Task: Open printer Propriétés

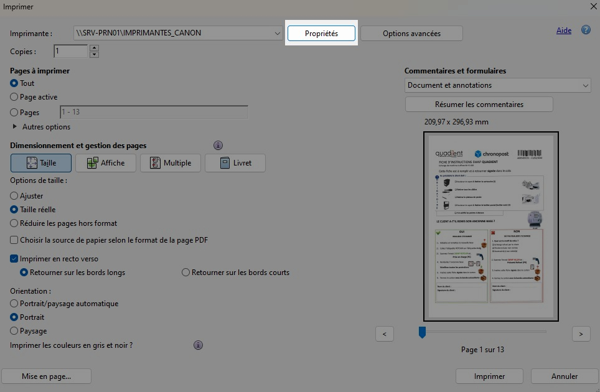Action: click(x=321, y=34)
